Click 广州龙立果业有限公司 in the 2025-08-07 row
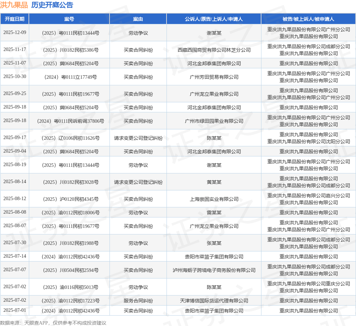Image resolution: width=356 pixels, height=326 pixels. pyautogui.click(x=214, y=226)
